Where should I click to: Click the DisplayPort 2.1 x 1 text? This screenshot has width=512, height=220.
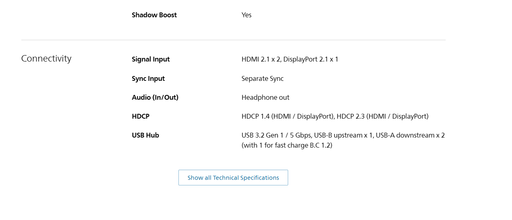(311, 60)
